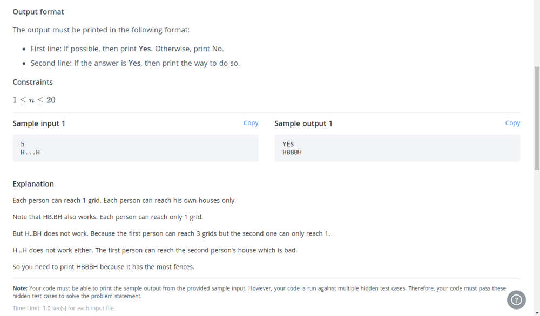Click the Sample input 1 heading
Viewport: 540px width, 316px height.
coord(39,124)
